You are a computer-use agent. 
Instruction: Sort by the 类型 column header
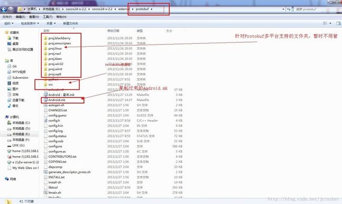pos(139,30)
